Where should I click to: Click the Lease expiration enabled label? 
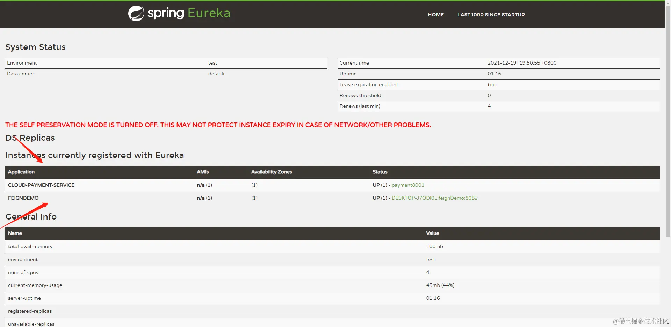368,84
